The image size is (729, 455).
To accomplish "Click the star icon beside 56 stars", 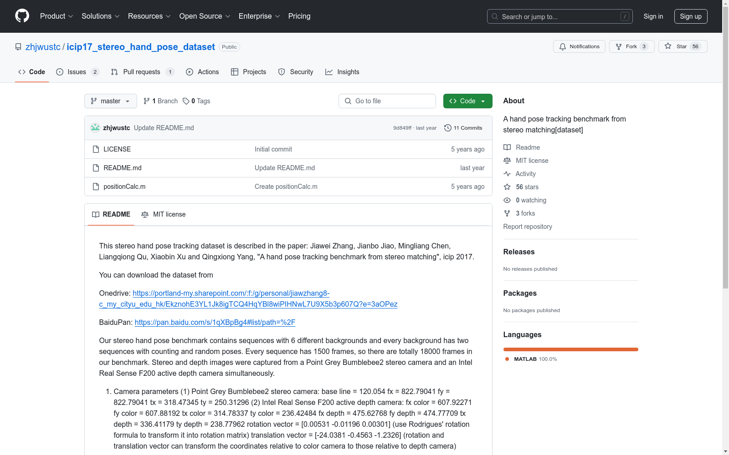I will (507, 187).
